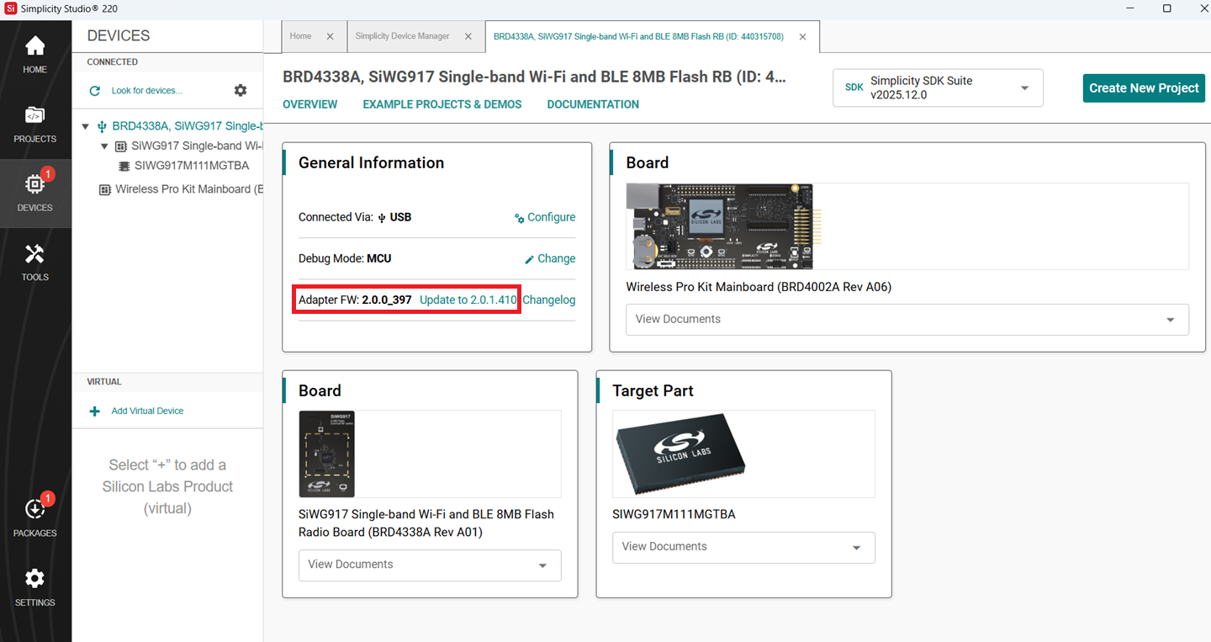Click the Packages icon in the sidebar

[x=34, y=509]
